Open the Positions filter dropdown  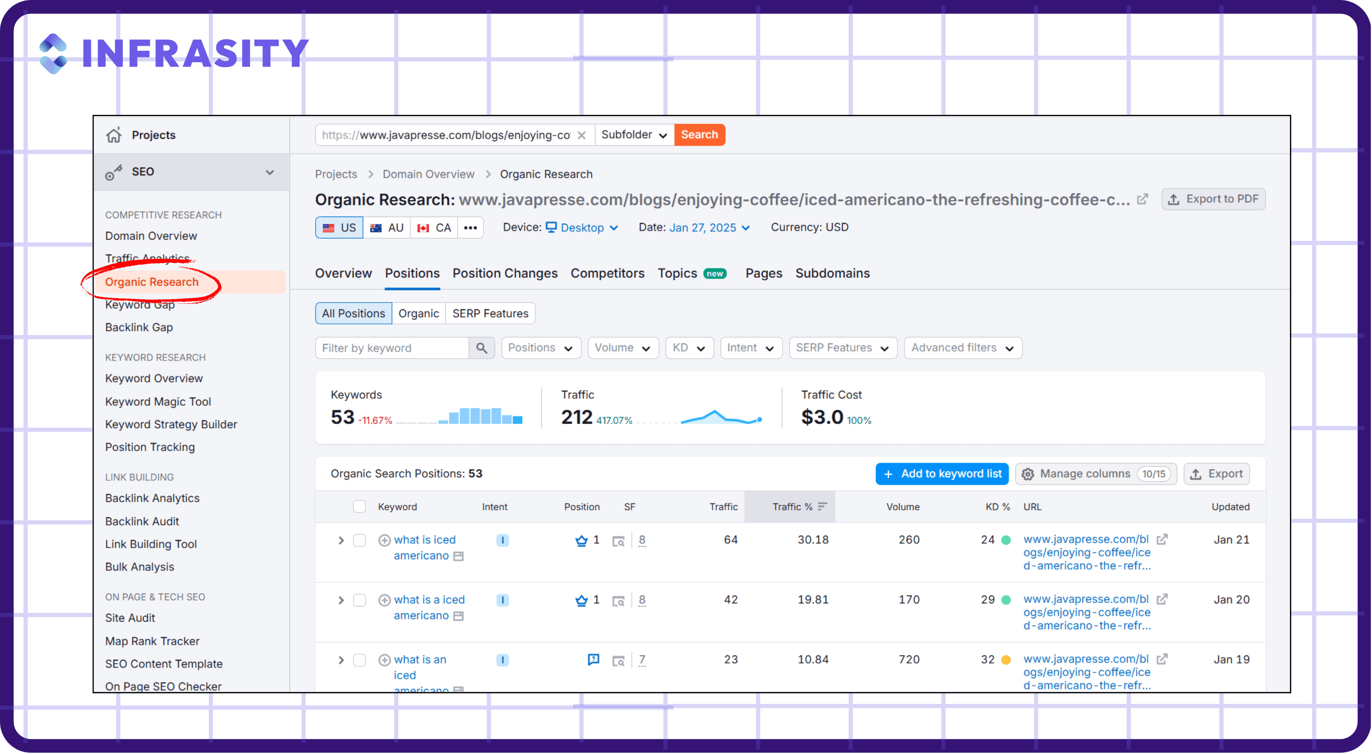tap(541, 348)
